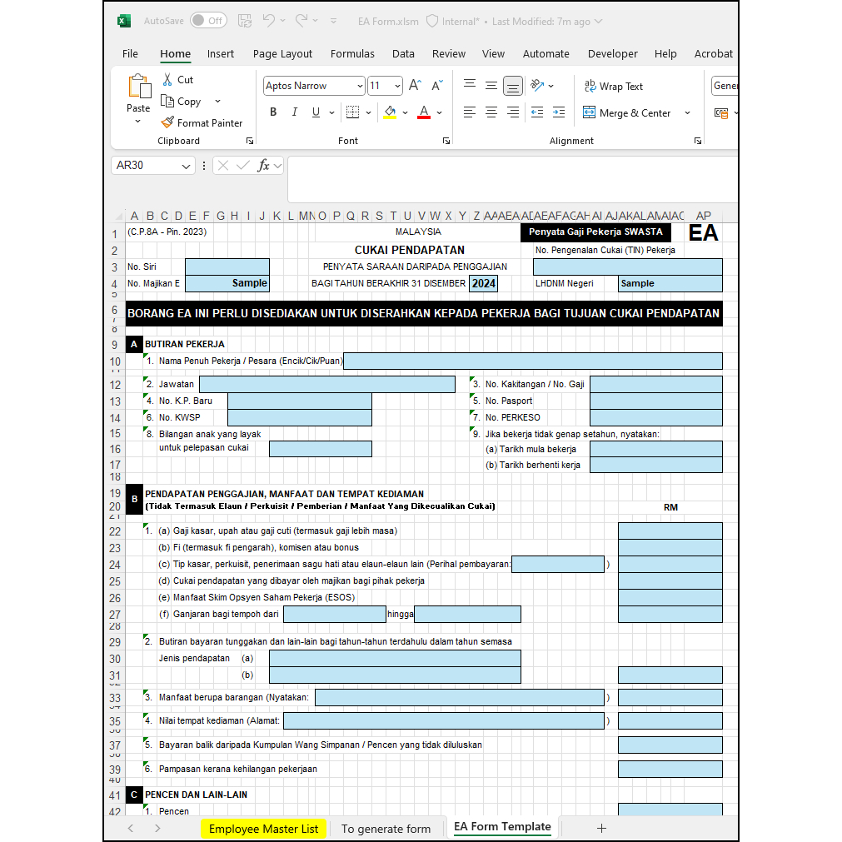The image size is (842, 842).
Task: Toggle bold formatting
Action: point(273,112)
